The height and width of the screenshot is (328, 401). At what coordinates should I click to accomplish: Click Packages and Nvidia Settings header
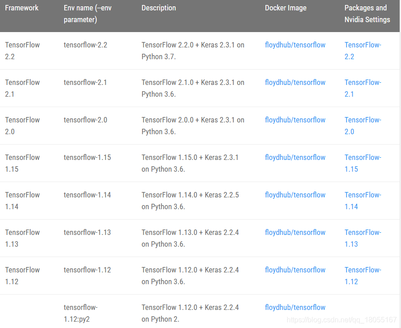pyautogui.click(x=367, y=14)
